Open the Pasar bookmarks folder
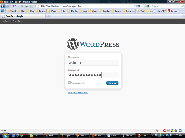185x138 pixels. (x=52, y=11)
